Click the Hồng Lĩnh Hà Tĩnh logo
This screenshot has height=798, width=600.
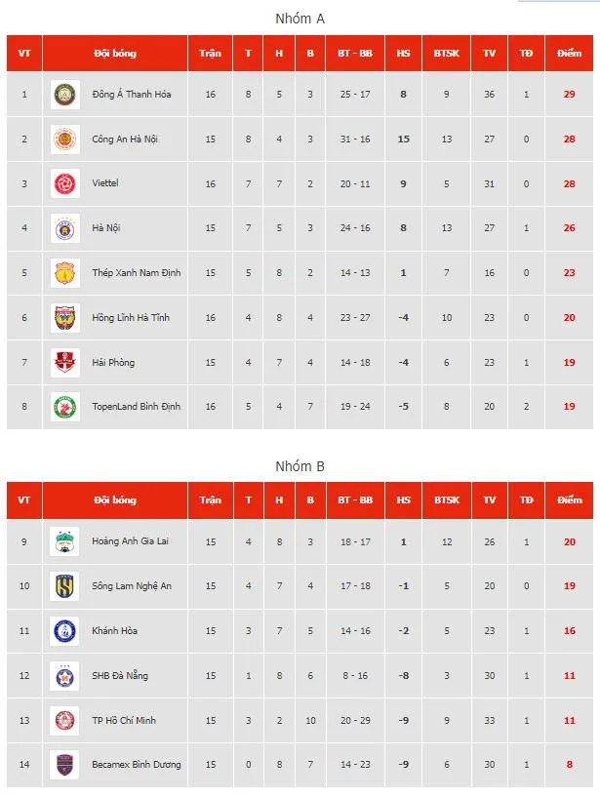pos(65,318)
